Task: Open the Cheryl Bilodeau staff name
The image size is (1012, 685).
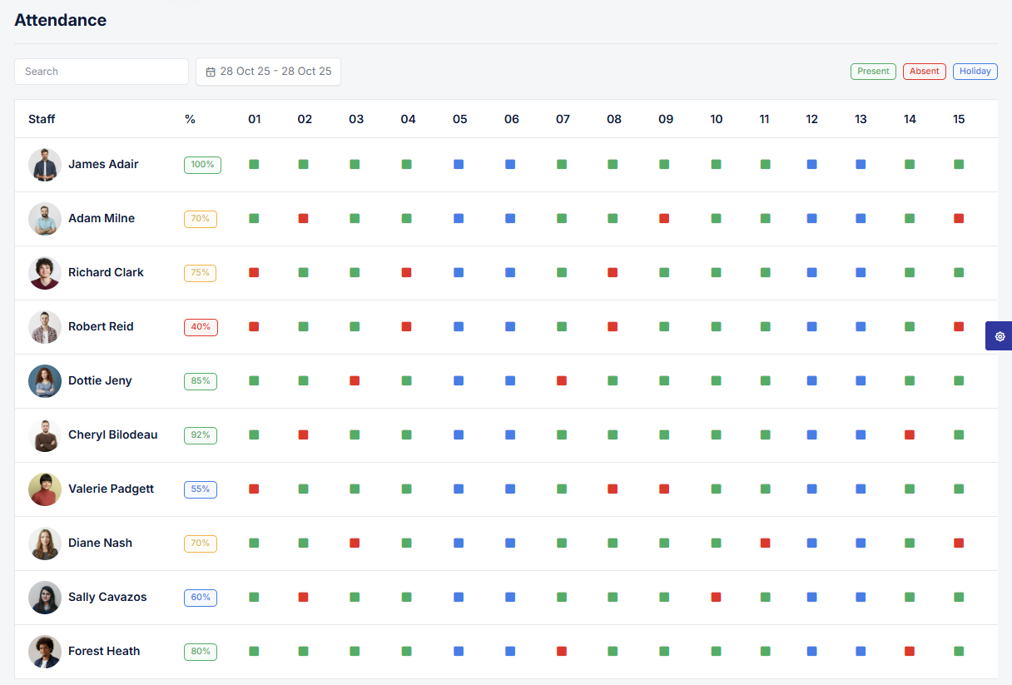Action: 112,434
